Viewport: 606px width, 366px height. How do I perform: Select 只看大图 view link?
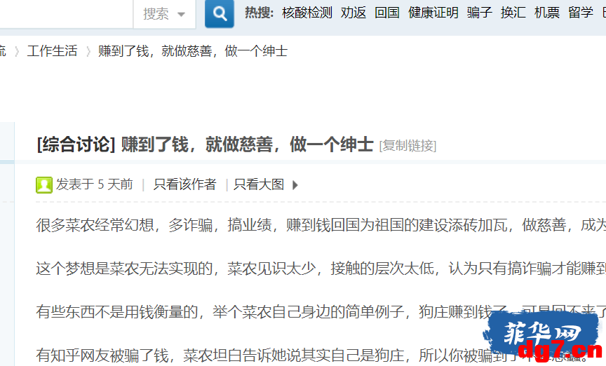(259, 184)
